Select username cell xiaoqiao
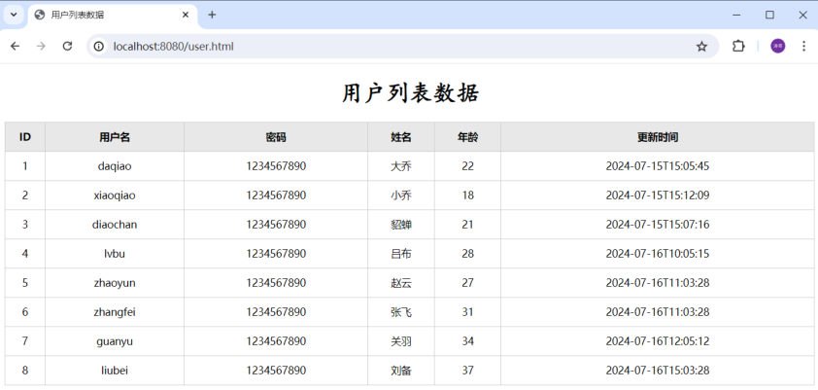818x390 pixels. [x=115, y=195]
